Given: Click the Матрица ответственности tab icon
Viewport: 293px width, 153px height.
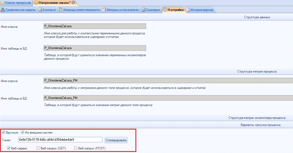Looking at the screenshot, I should click(x=60, y=10).
